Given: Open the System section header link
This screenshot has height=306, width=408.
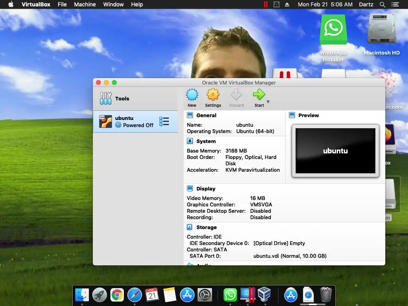Looking at the screenshot, I should click(x=206, y=141).
